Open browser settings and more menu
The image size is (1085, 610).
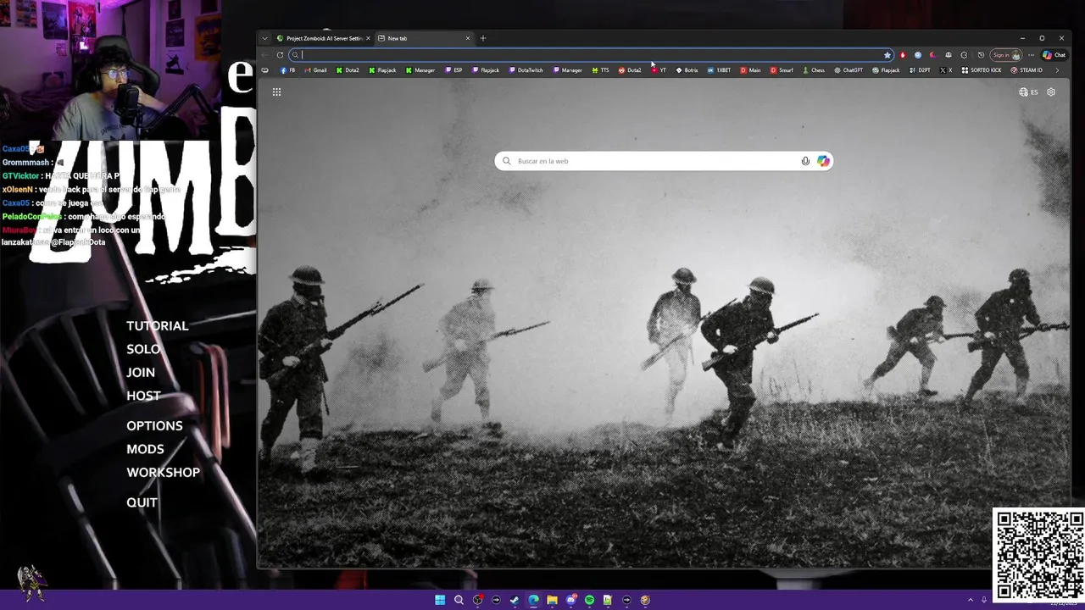tap(1031, 55)
